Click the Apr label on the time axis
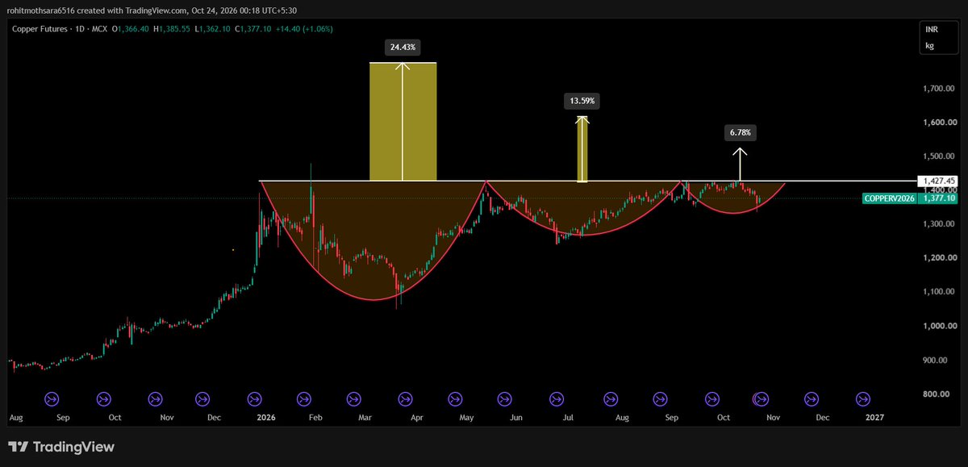968x467 pixels. tap(416, 418)
